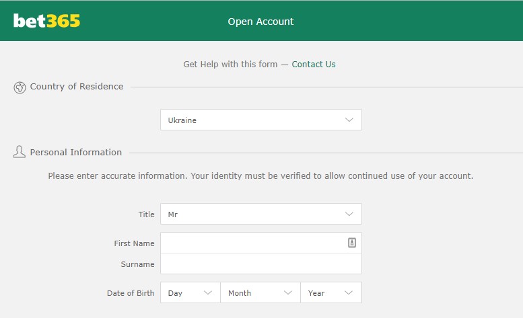Click the Surname label

(x=137, y=264)
